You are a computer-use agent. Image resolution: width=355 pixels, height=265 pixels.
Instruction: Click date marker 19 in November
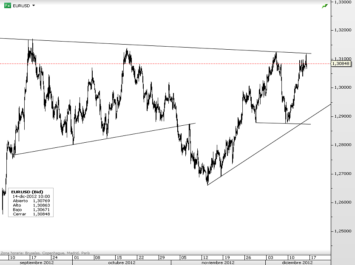(227, 257)
